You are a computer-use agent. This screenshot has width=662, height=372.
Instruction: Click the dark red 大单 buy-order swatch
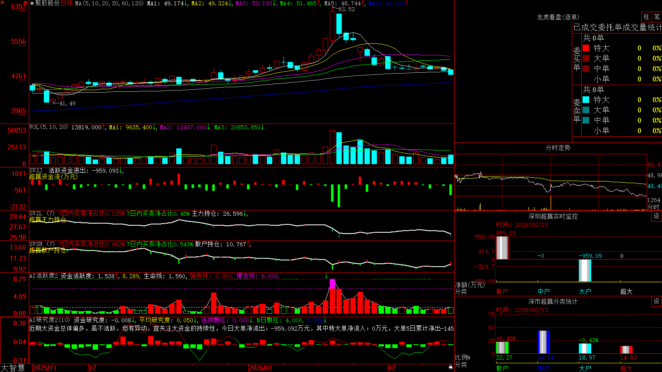[586, 58]
